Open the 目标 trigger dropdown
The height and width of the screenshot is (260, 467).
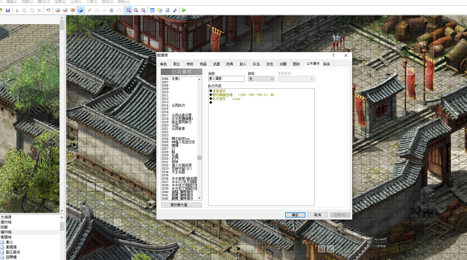point(261,79)
